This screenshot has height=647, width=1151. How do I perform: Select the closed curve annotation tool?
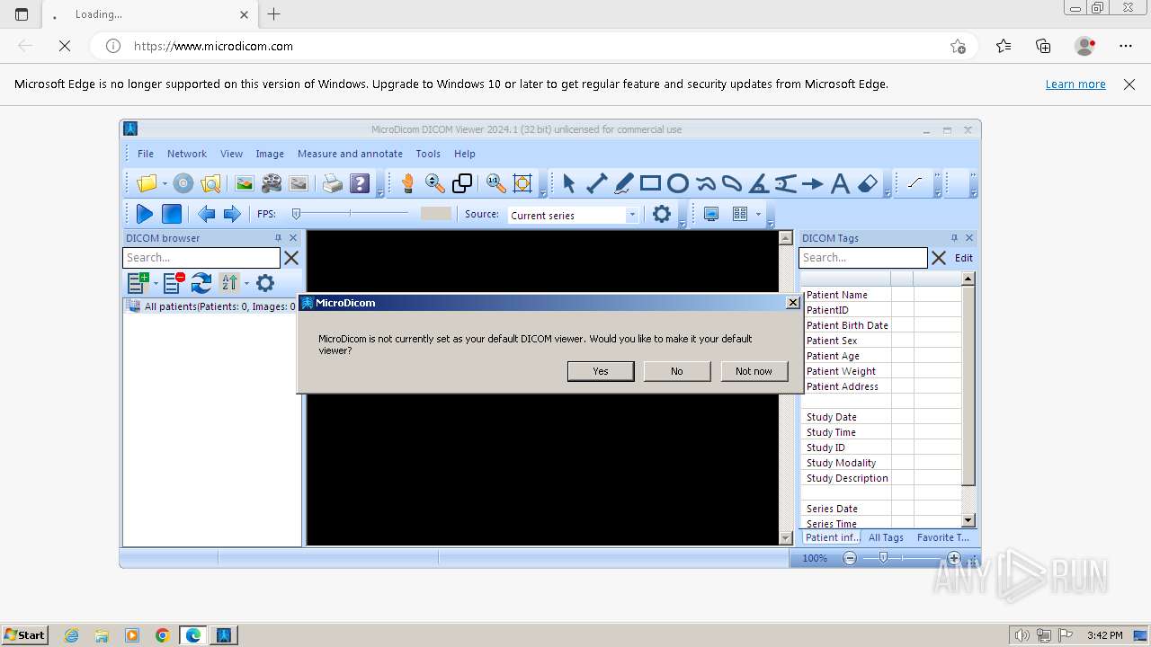[x=732, y=183]
